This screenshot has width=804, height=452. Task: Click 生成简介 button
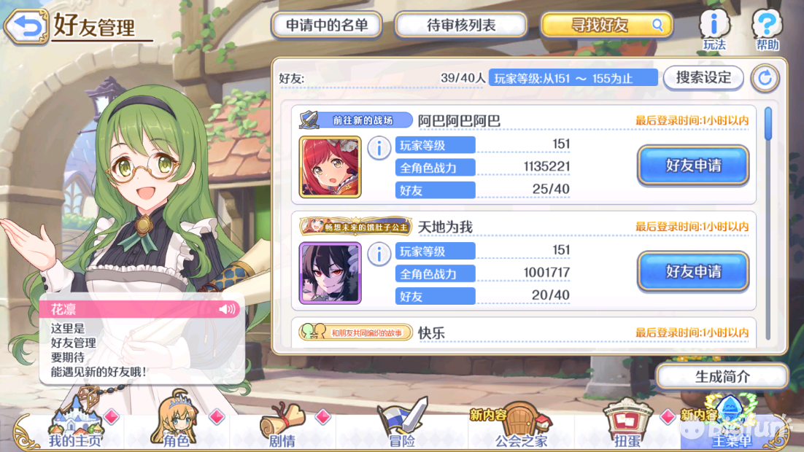point(722,377)
